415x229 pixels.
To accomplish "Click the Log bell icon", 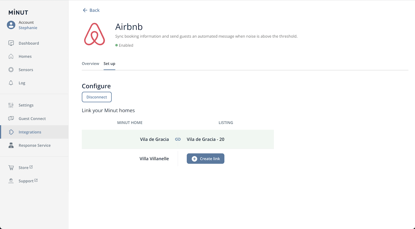I will [x=11, y=83].
